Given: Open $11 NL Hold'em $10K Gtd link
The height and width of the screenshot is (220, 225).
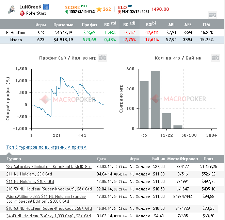Looking at the screenshot, I should click(30, 182).
